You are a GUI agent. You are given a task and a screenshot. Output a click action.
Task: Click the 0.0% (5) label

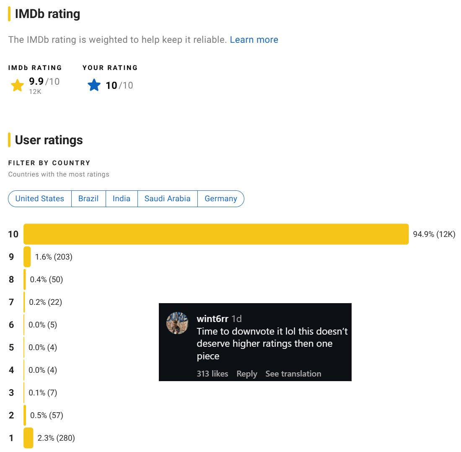pyautogui.click(x=43, y=325)
